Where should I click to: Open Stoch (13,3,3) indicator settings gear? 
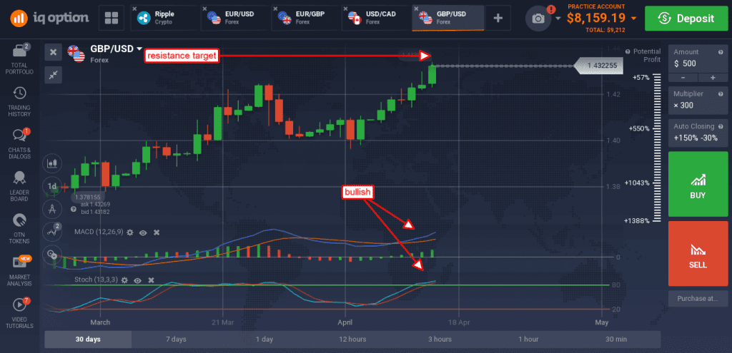click(x=124, y=280)
